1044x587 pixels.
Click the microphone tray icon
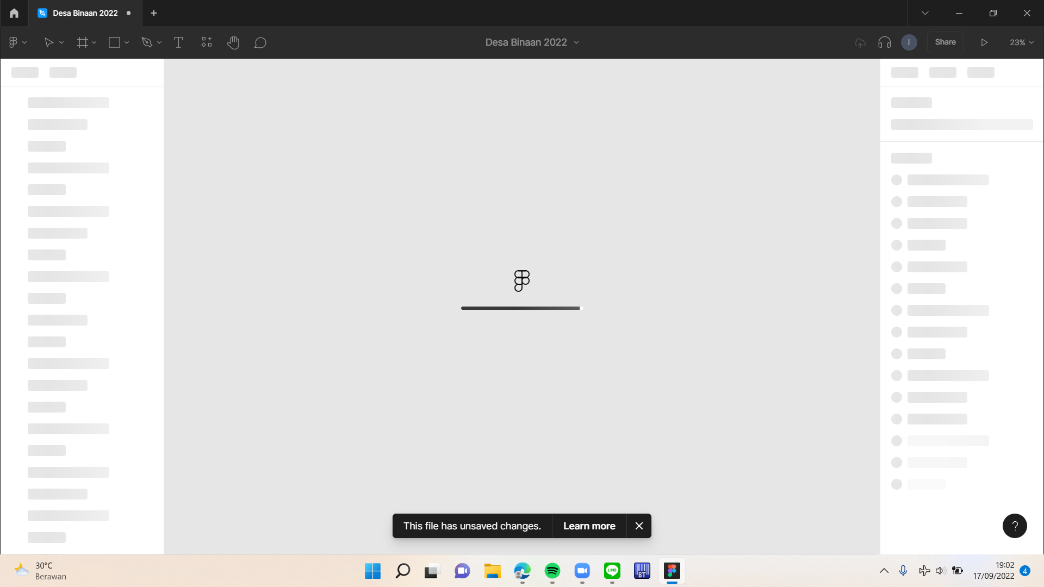pos(903,571)
